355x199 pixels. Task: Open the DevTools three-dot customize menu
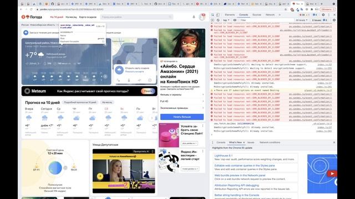[x=329, y=15]
